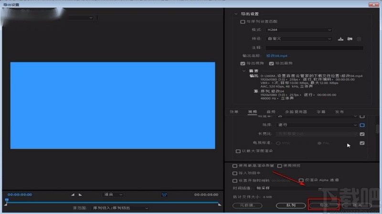The image size is (382, 214).
Task: Open the 时间插值 帧采样 dropdown
Action: [289, 188]
